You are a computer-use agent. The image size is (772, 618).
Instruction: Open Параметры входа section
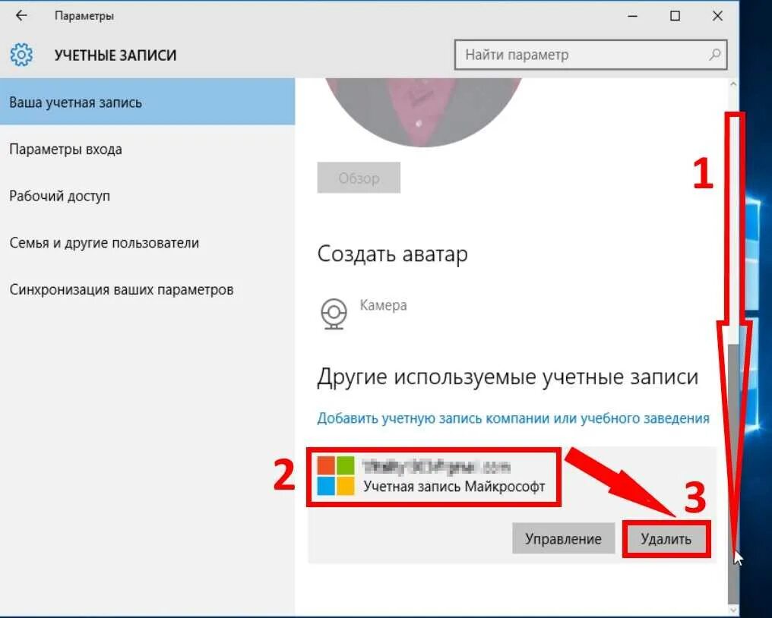point(147,149)
